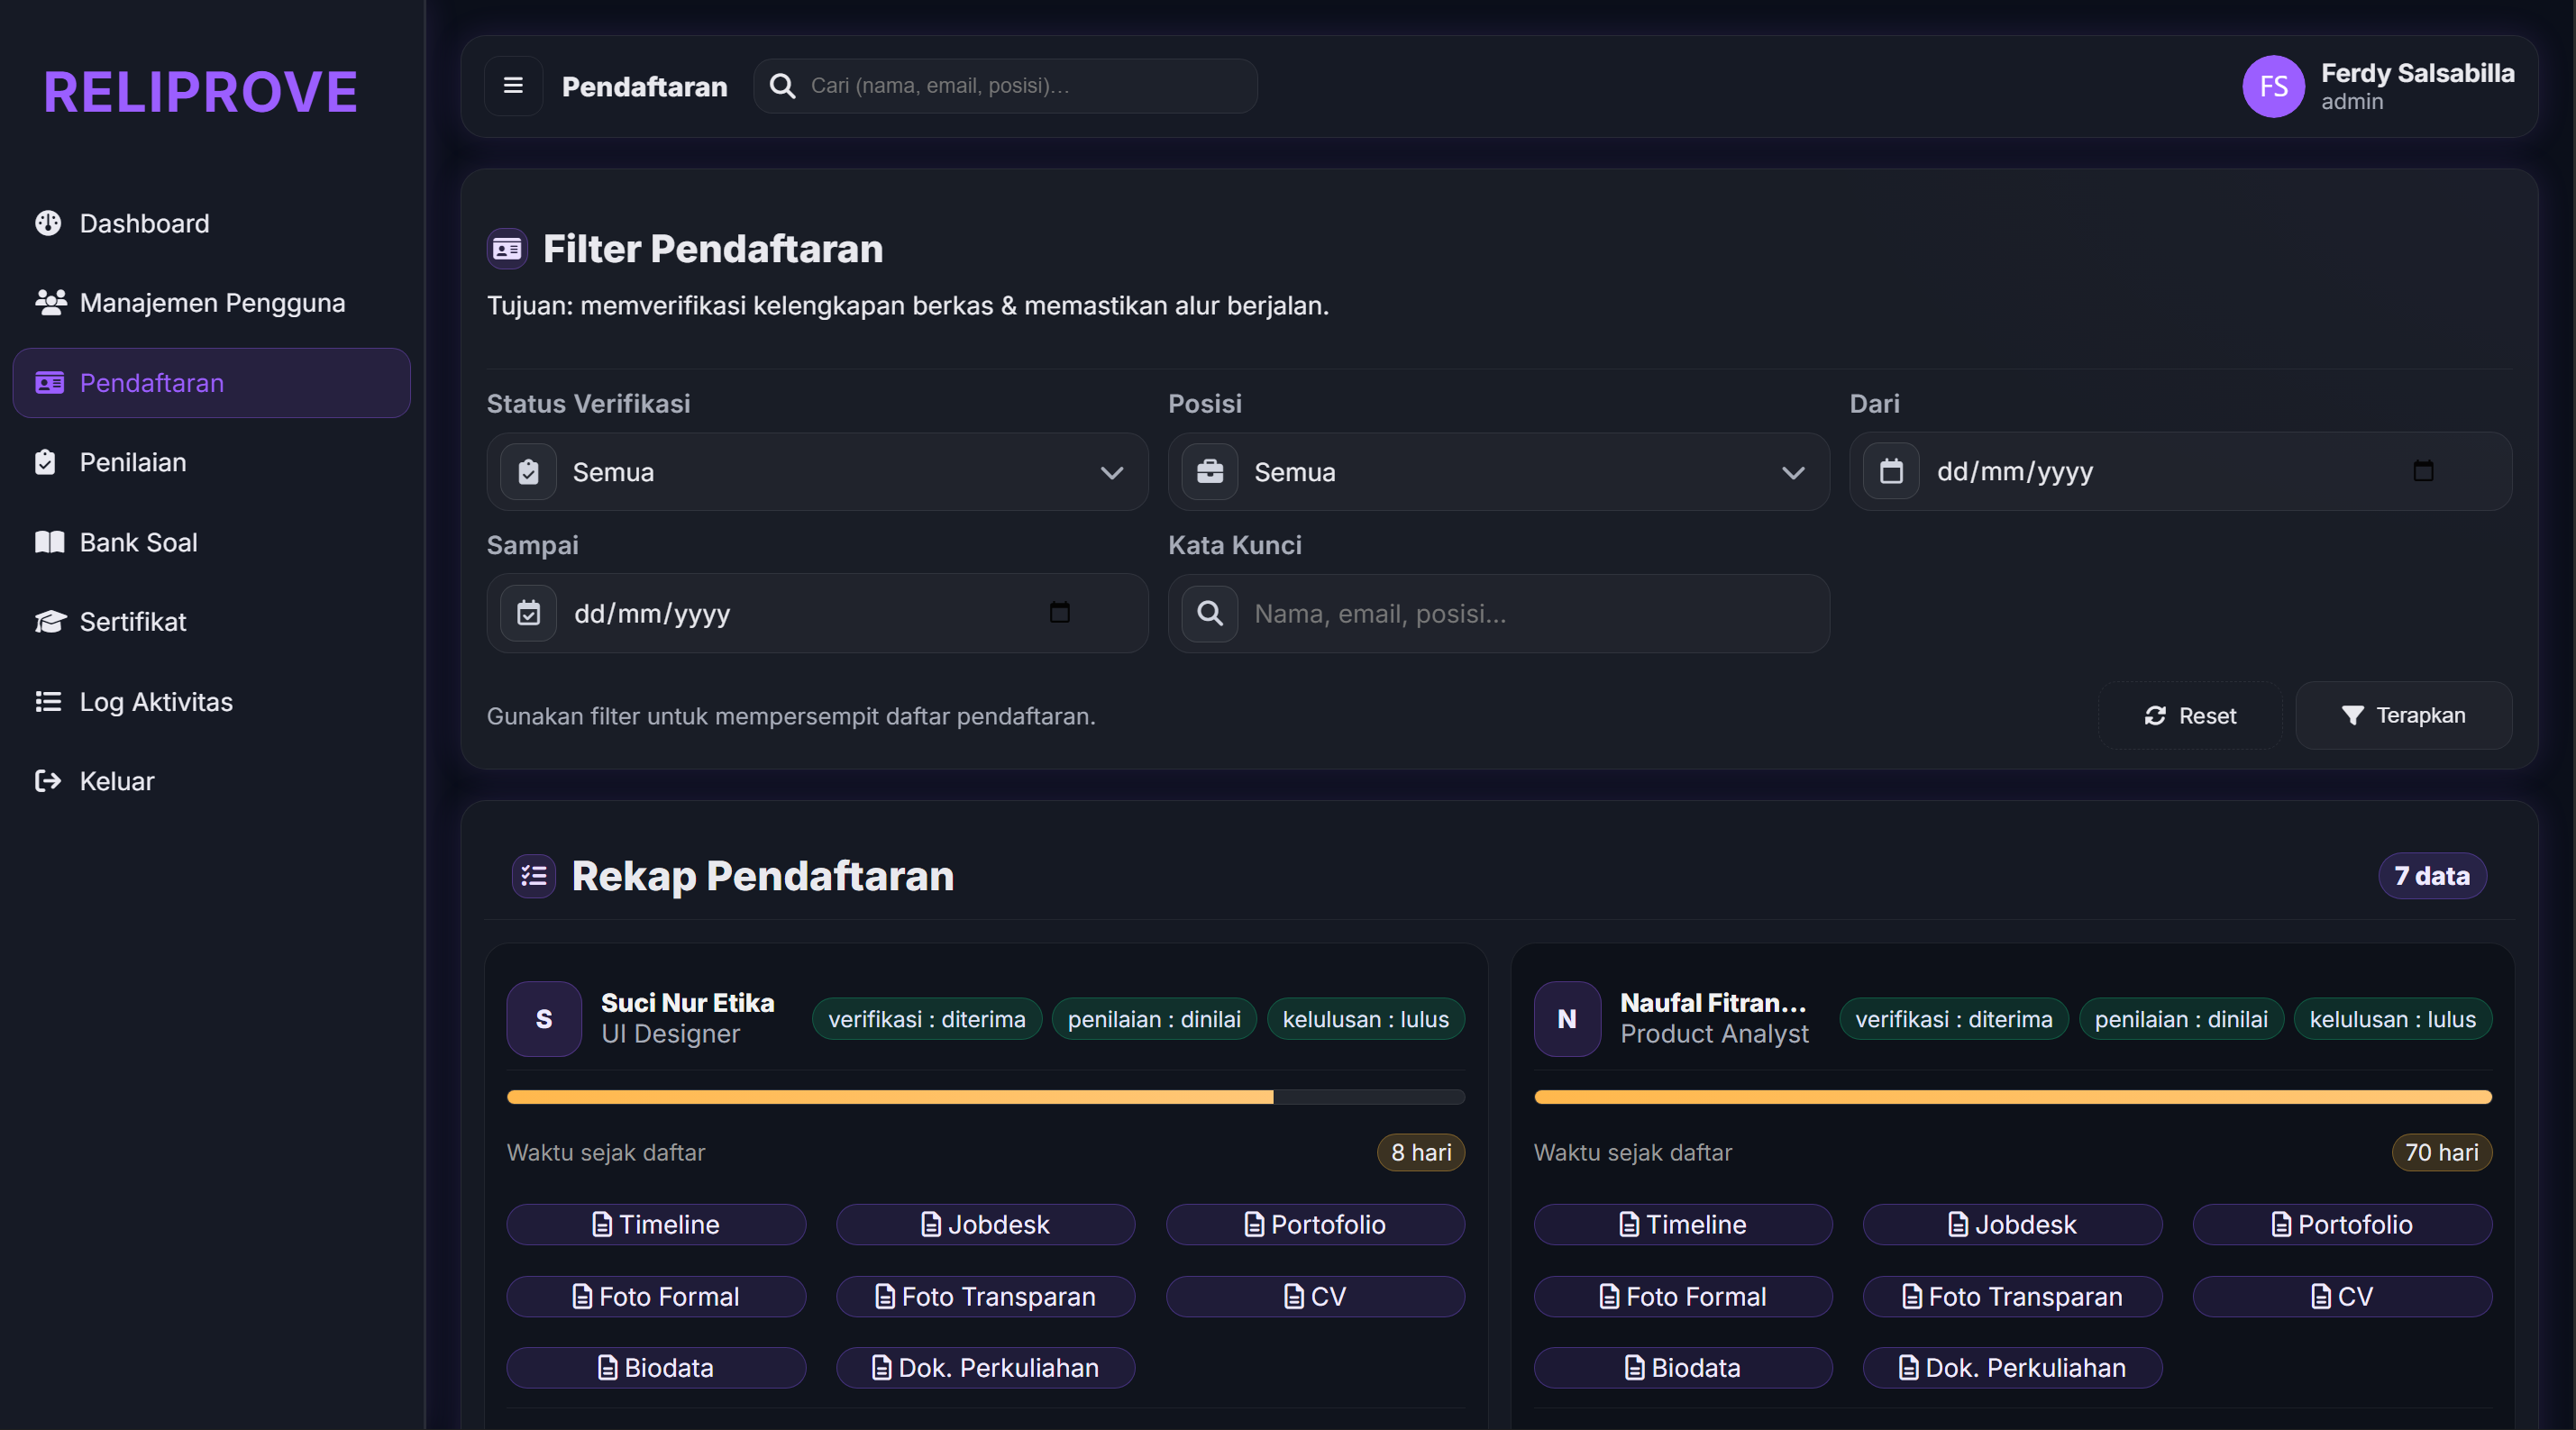
Task: Click the briefcase icon in Posisi field
Action: click(x=1210, y=472)
